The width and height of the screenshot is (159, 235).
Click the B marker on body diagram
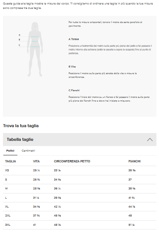coord(20,40)
